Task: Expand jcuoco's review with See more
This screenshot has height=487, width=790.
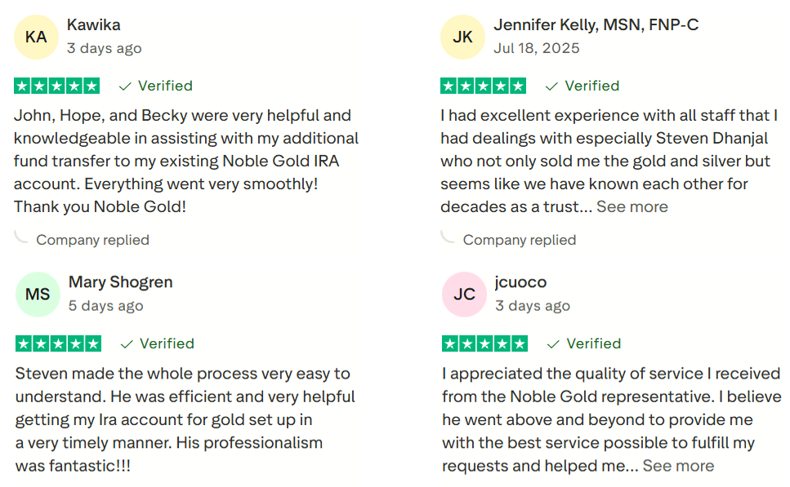Action: [x=678, y=466]
